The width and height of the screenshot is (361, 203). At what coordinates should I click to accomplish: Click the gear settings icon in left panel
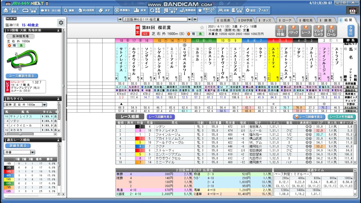(x=61, y=23)
